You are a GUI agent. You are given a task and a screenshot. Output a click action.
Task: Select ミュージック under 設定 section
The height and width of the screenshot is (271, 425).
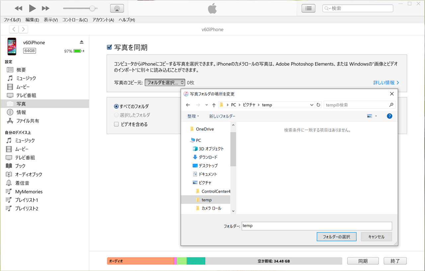pyautogui.click(x=44, y=78)
